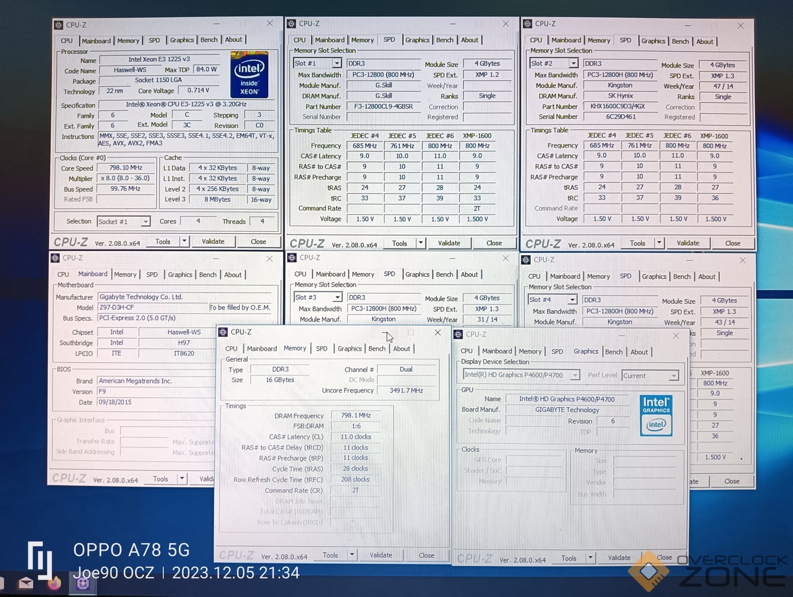Click the Tools dropdown arrow in the Slot #2 window
This screenshot has width=793, height=597.
click(x=659, y=243)
